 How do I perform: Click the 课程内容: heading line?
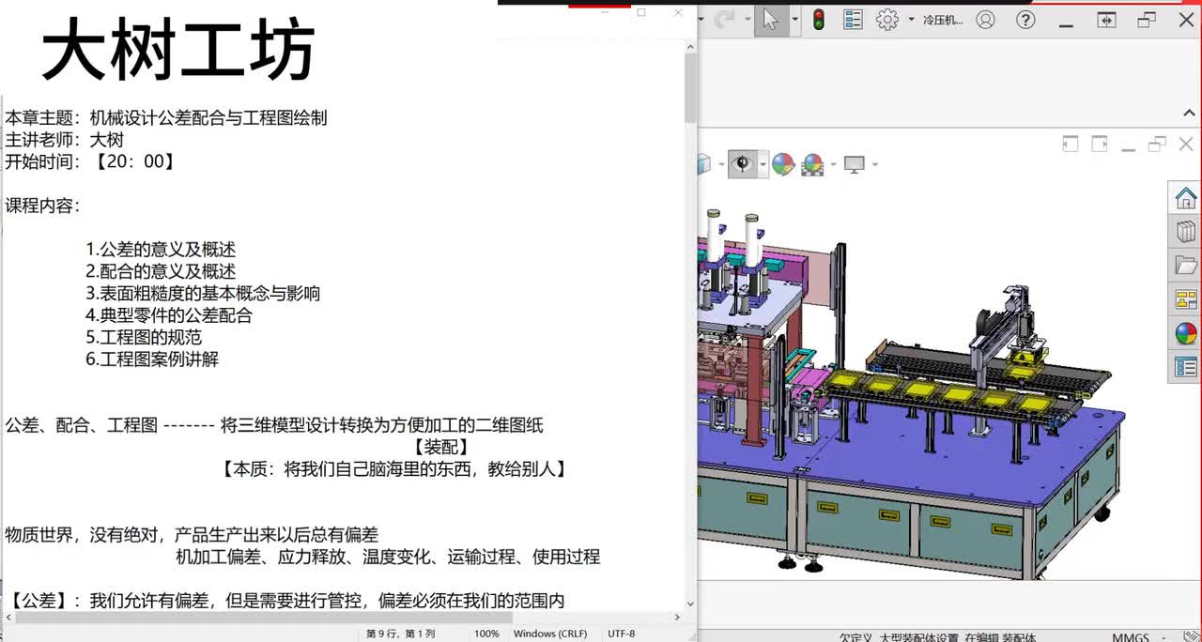[42, 206]
